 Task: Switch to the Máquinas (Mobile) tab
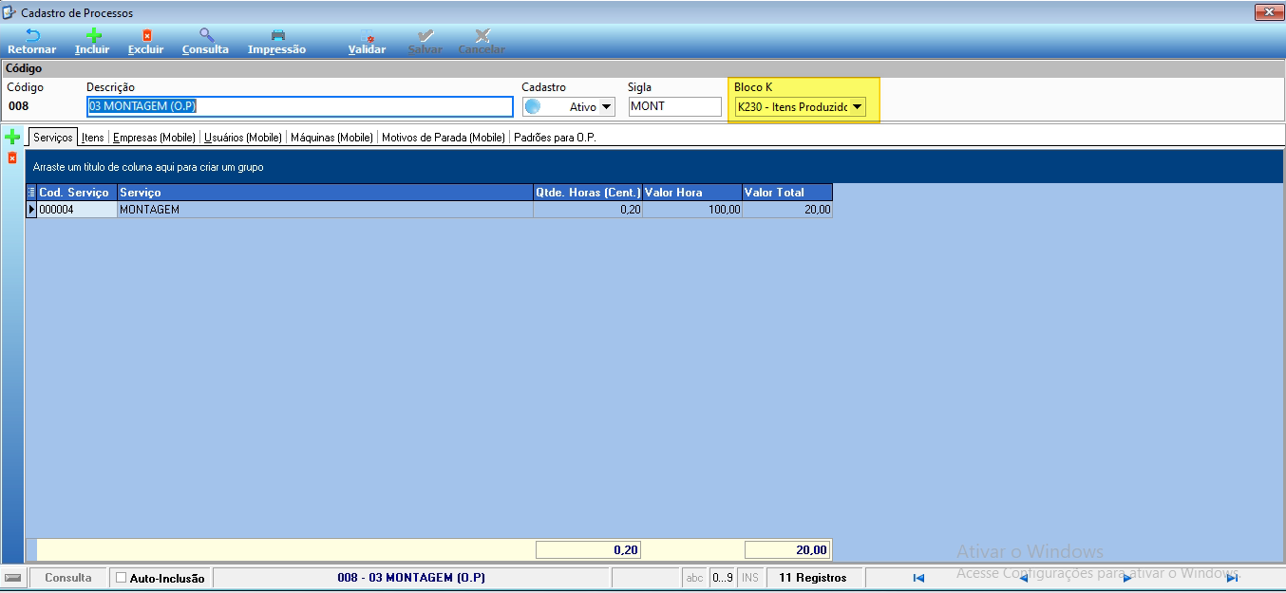click(331, 137)
